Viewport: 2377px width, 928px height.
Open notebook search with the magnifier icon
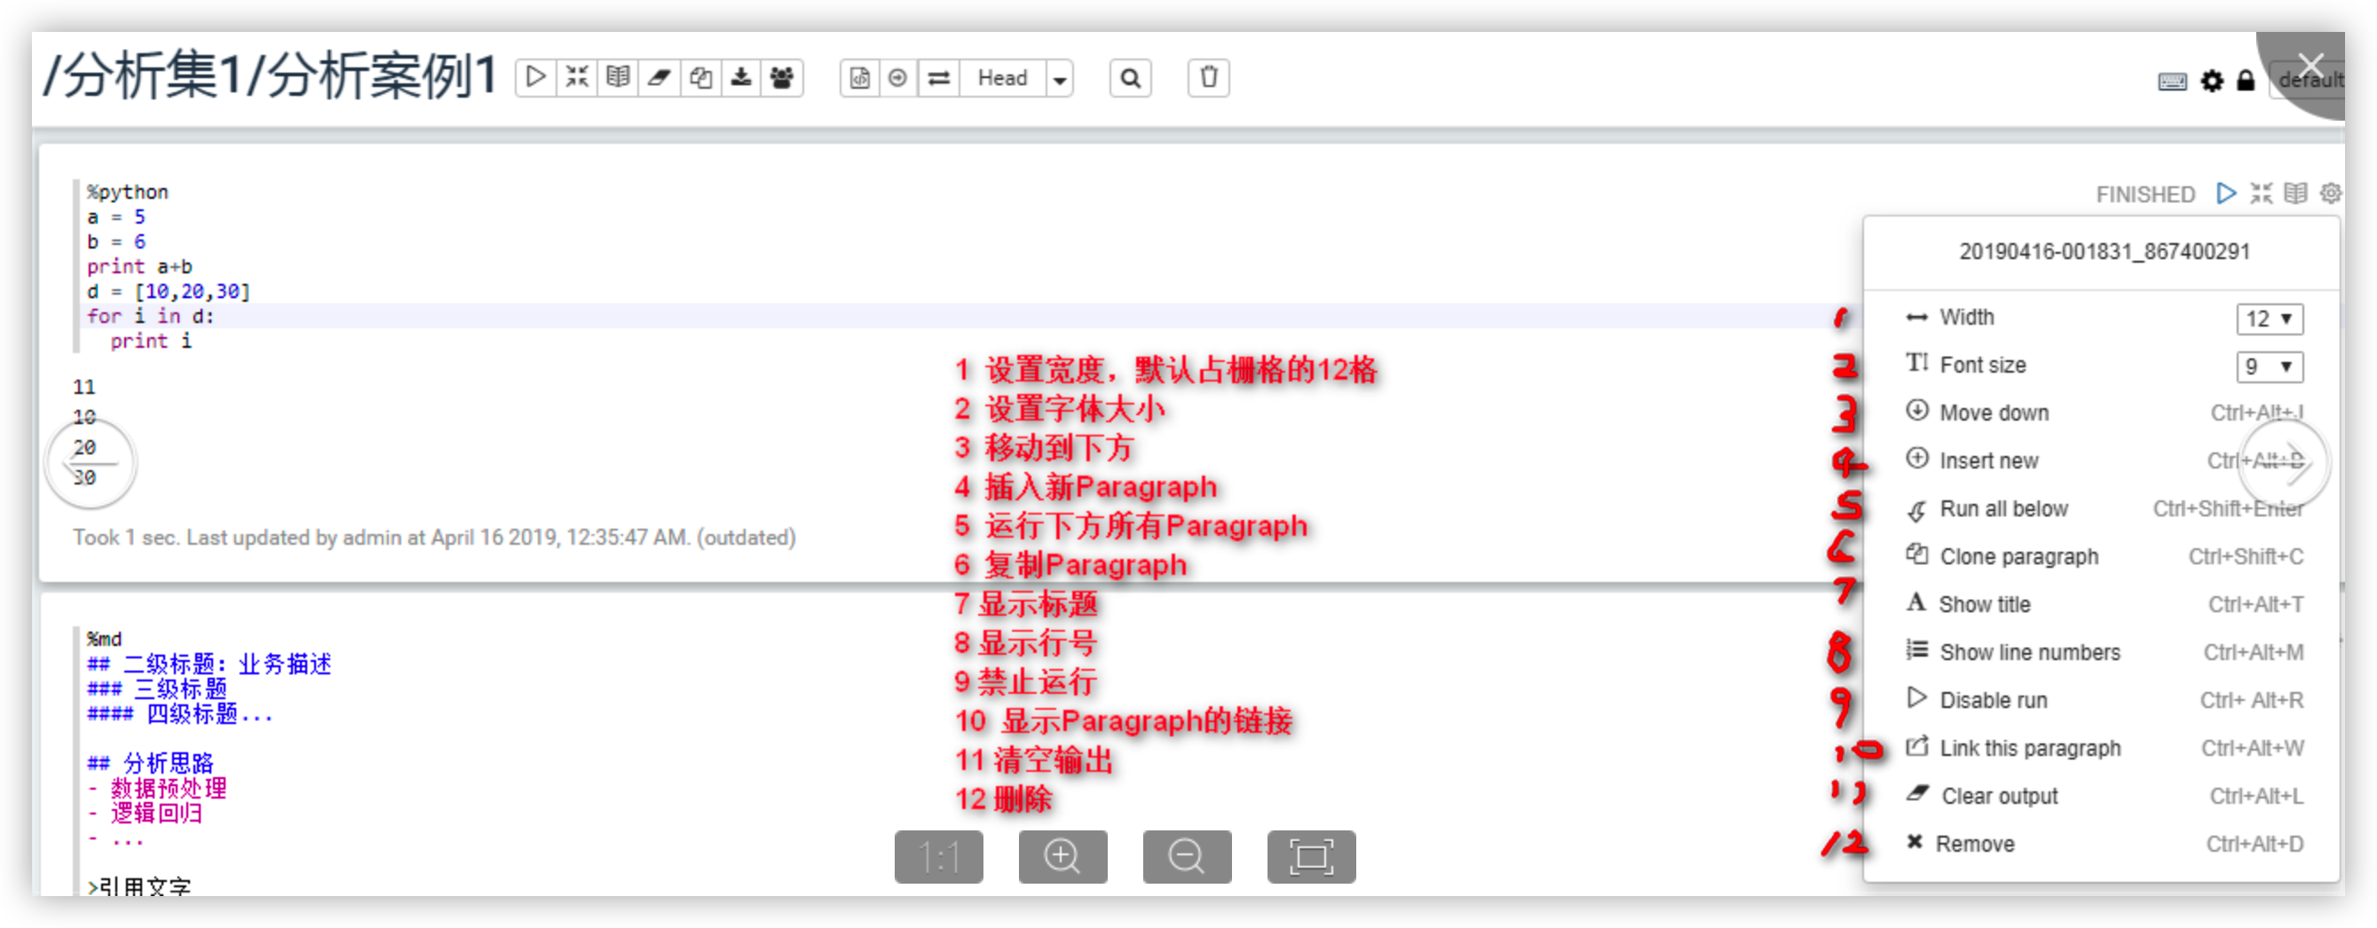(x=1132, y=78)
